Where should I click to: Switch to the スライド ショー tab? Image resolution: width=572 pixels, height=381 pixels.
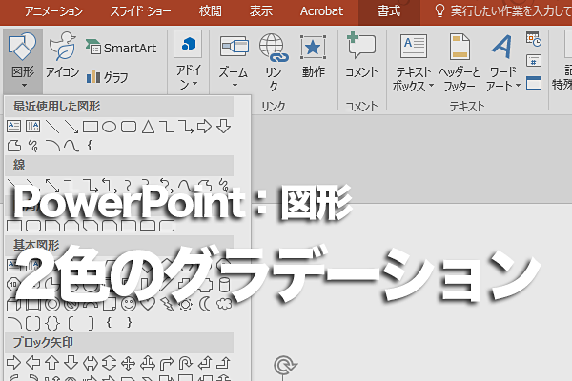point(140,11)
